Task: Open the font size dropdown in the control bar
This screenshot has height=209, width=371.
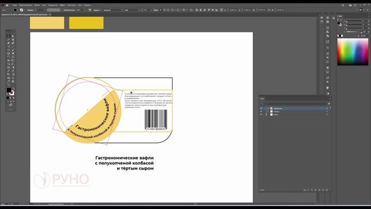Action: click(x=151, y=10)
